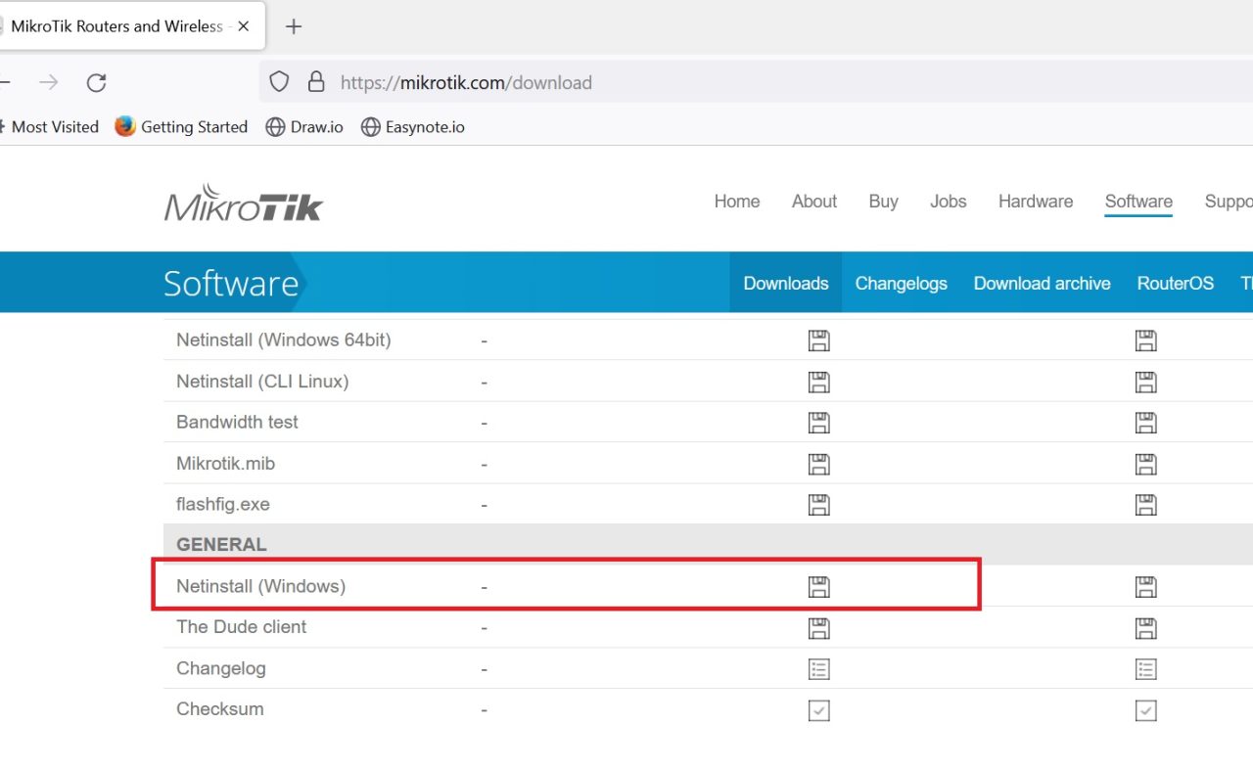Screen dimensions: 1253x769
Task: Click the right-column Netinstall (Windows) download icon
Action: coord(1145,585)
